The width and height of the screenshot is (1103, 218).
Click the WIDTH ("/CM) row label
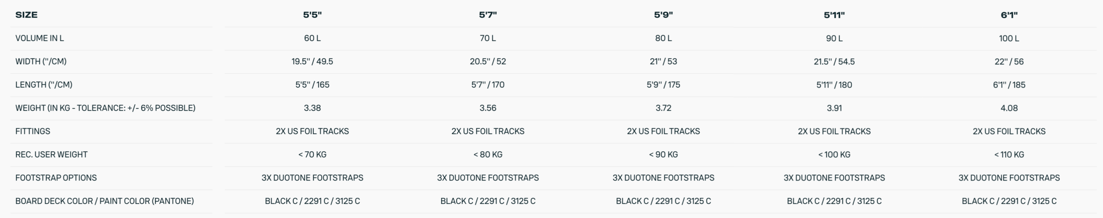tap(41, 62)
